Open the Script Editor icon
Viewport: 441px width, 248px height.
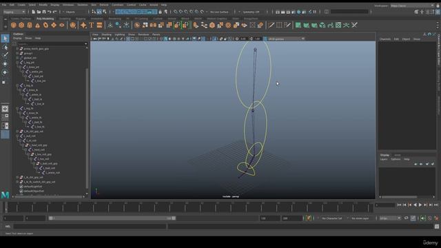(x=436, y=226)
